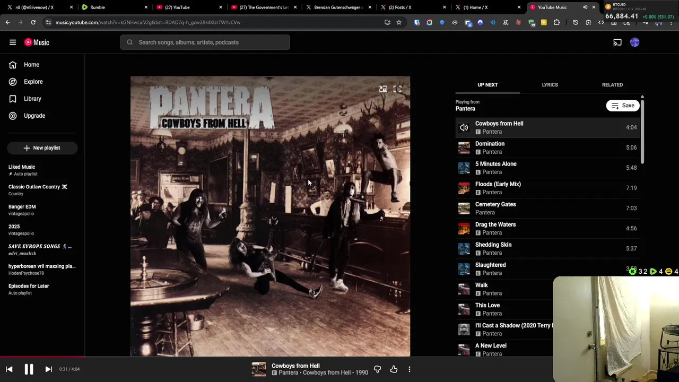Reload the browser page
Screen dimensions: 679x382
[33, 22]
